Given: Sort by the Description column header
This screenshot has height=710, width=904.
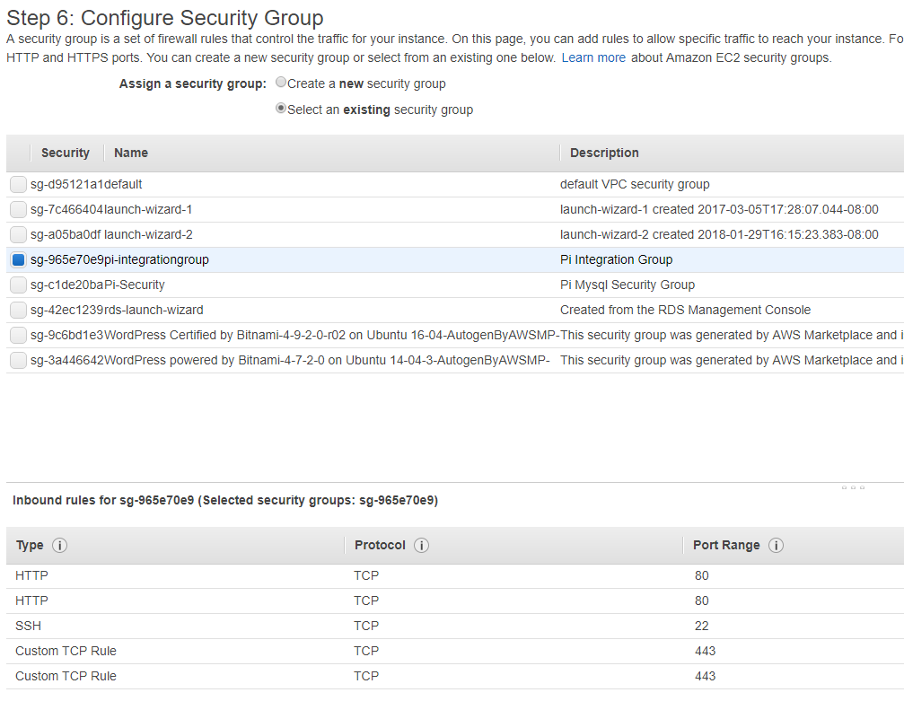Looking at the screenshot, I should [x=604, y=153].
